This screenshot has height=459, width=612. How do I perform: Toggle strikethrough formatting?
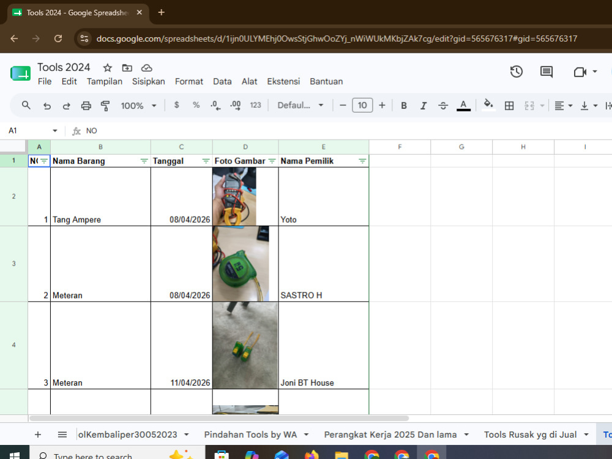[443, 106]
